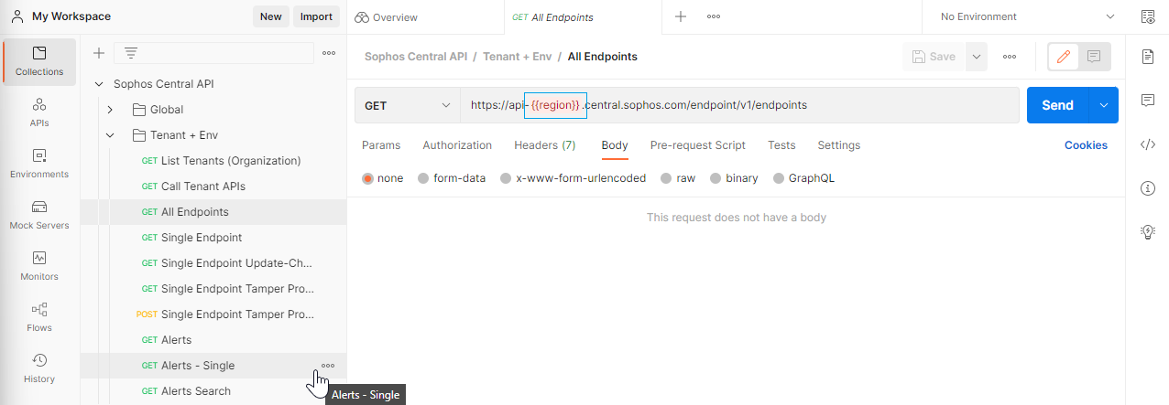1169x405 pixels.
Task: Open the Documentation icon in the right sidebar
Action: point(1148,57)
